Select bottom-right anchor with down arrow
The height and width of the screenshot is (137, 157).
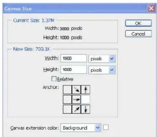[x=85, y=109]
